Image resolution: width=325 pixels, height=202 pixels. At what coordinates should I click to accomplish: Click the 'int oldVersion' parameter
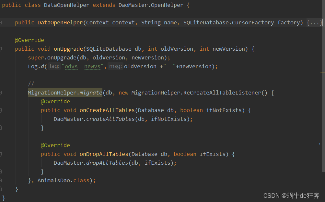pyautogui.click(x=170, y=49)
